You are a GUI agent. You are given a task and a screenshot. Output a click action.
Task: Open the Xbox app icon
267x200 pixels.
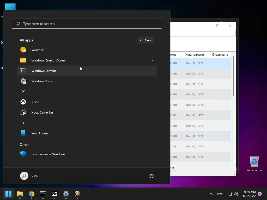23,102
